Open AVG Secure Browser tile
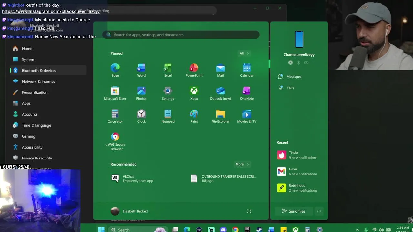The height and width of the screenshot is (232, 413). (x=115, y=141)
